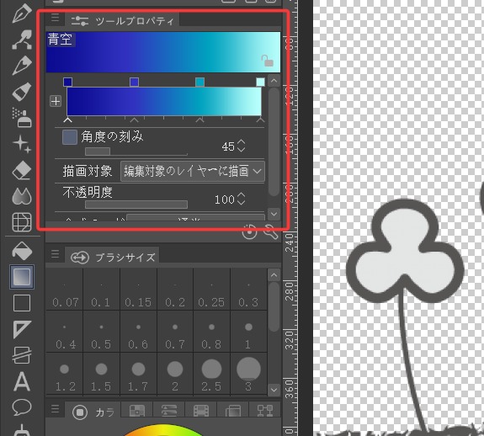Choose brush size 0.15

[138, 290]
